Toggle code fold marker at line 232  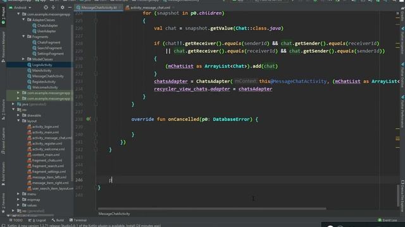coord(96,74)
